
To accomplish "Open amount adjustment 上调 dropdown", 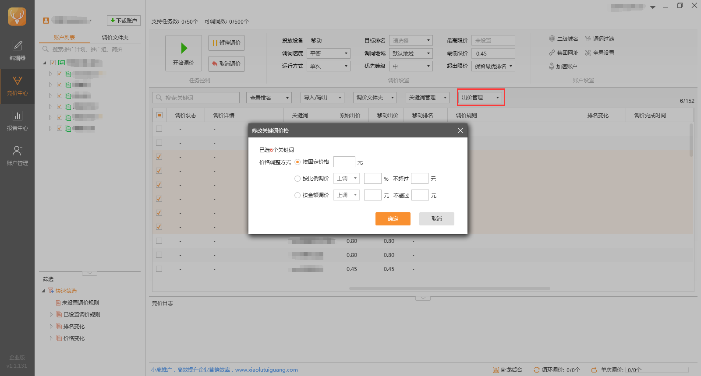I will pos(347,195).
